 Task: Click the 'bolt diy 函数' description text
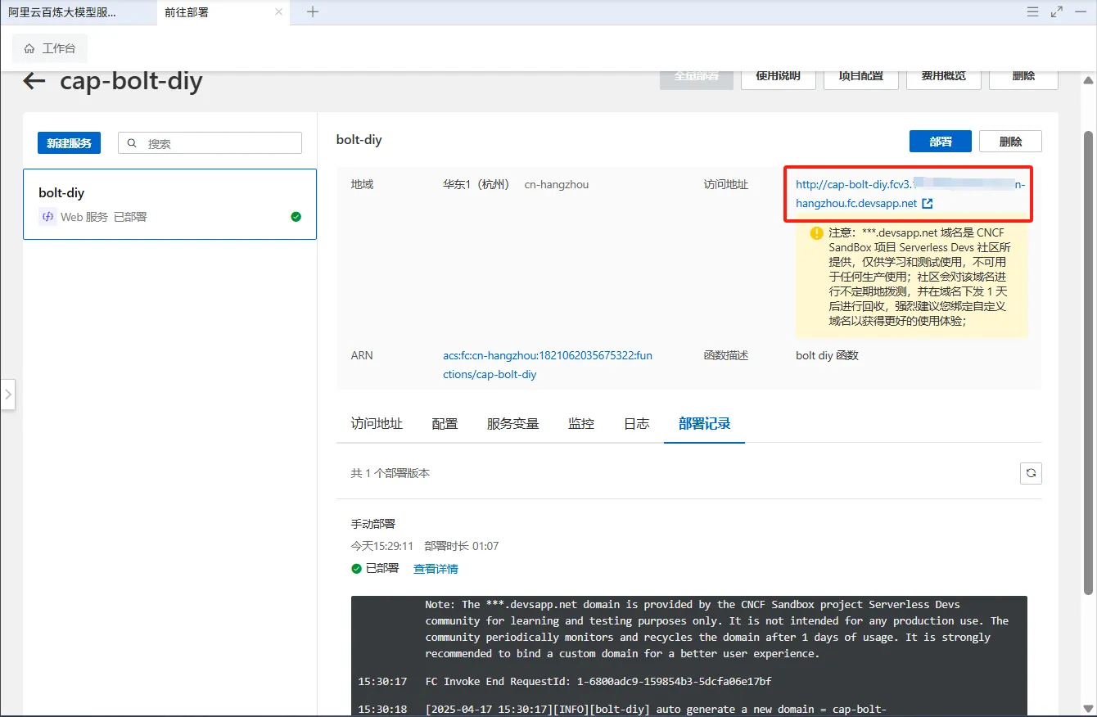click(x=827, y=356)
